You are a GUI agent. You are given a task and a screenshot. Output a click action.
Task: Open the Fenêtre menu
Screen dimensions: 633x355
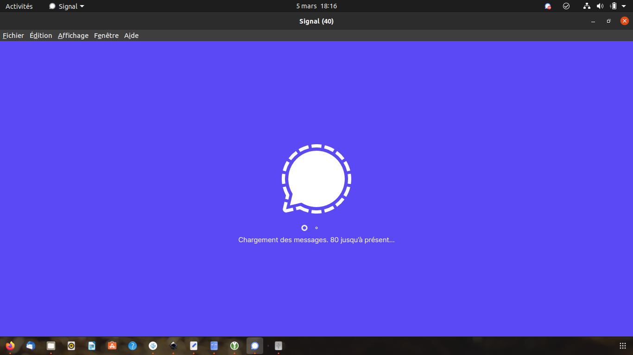coord(106,36)
